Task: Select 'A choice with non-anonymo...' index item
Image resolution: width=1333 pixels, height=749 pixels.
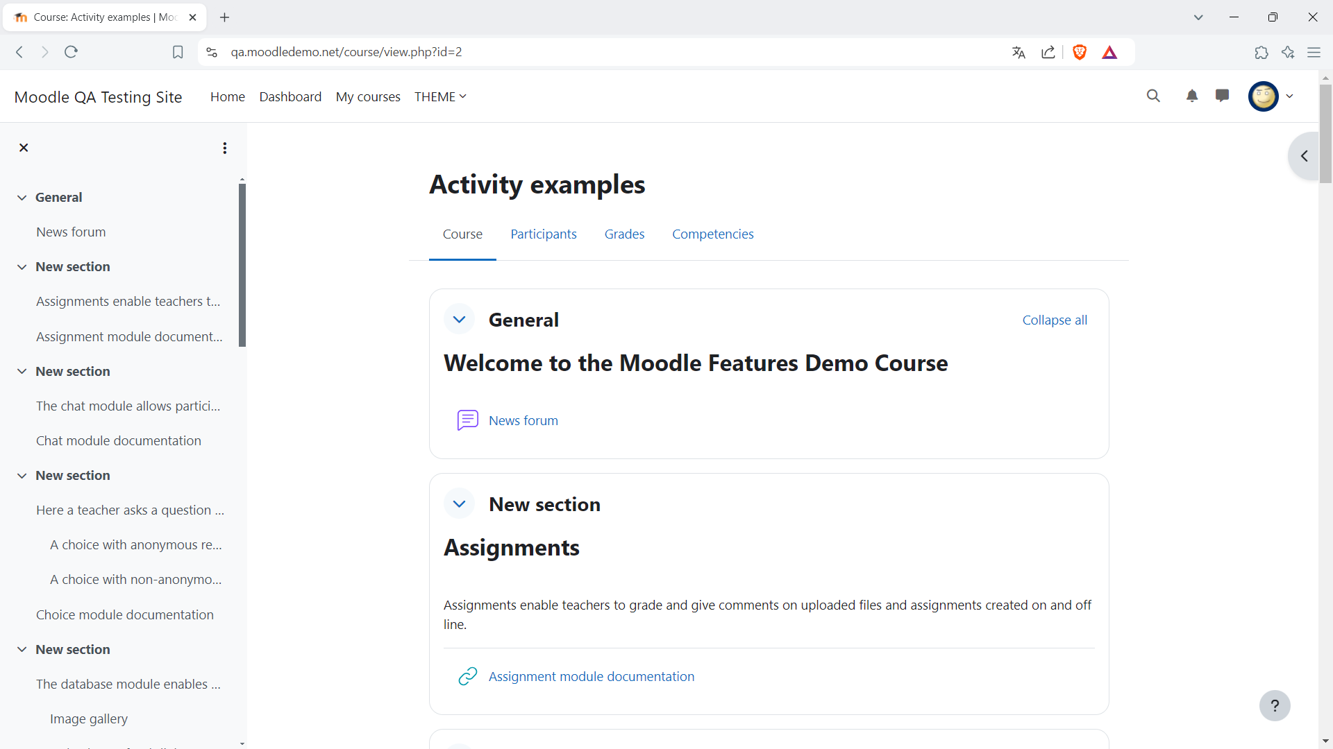Action: point(136,580)
